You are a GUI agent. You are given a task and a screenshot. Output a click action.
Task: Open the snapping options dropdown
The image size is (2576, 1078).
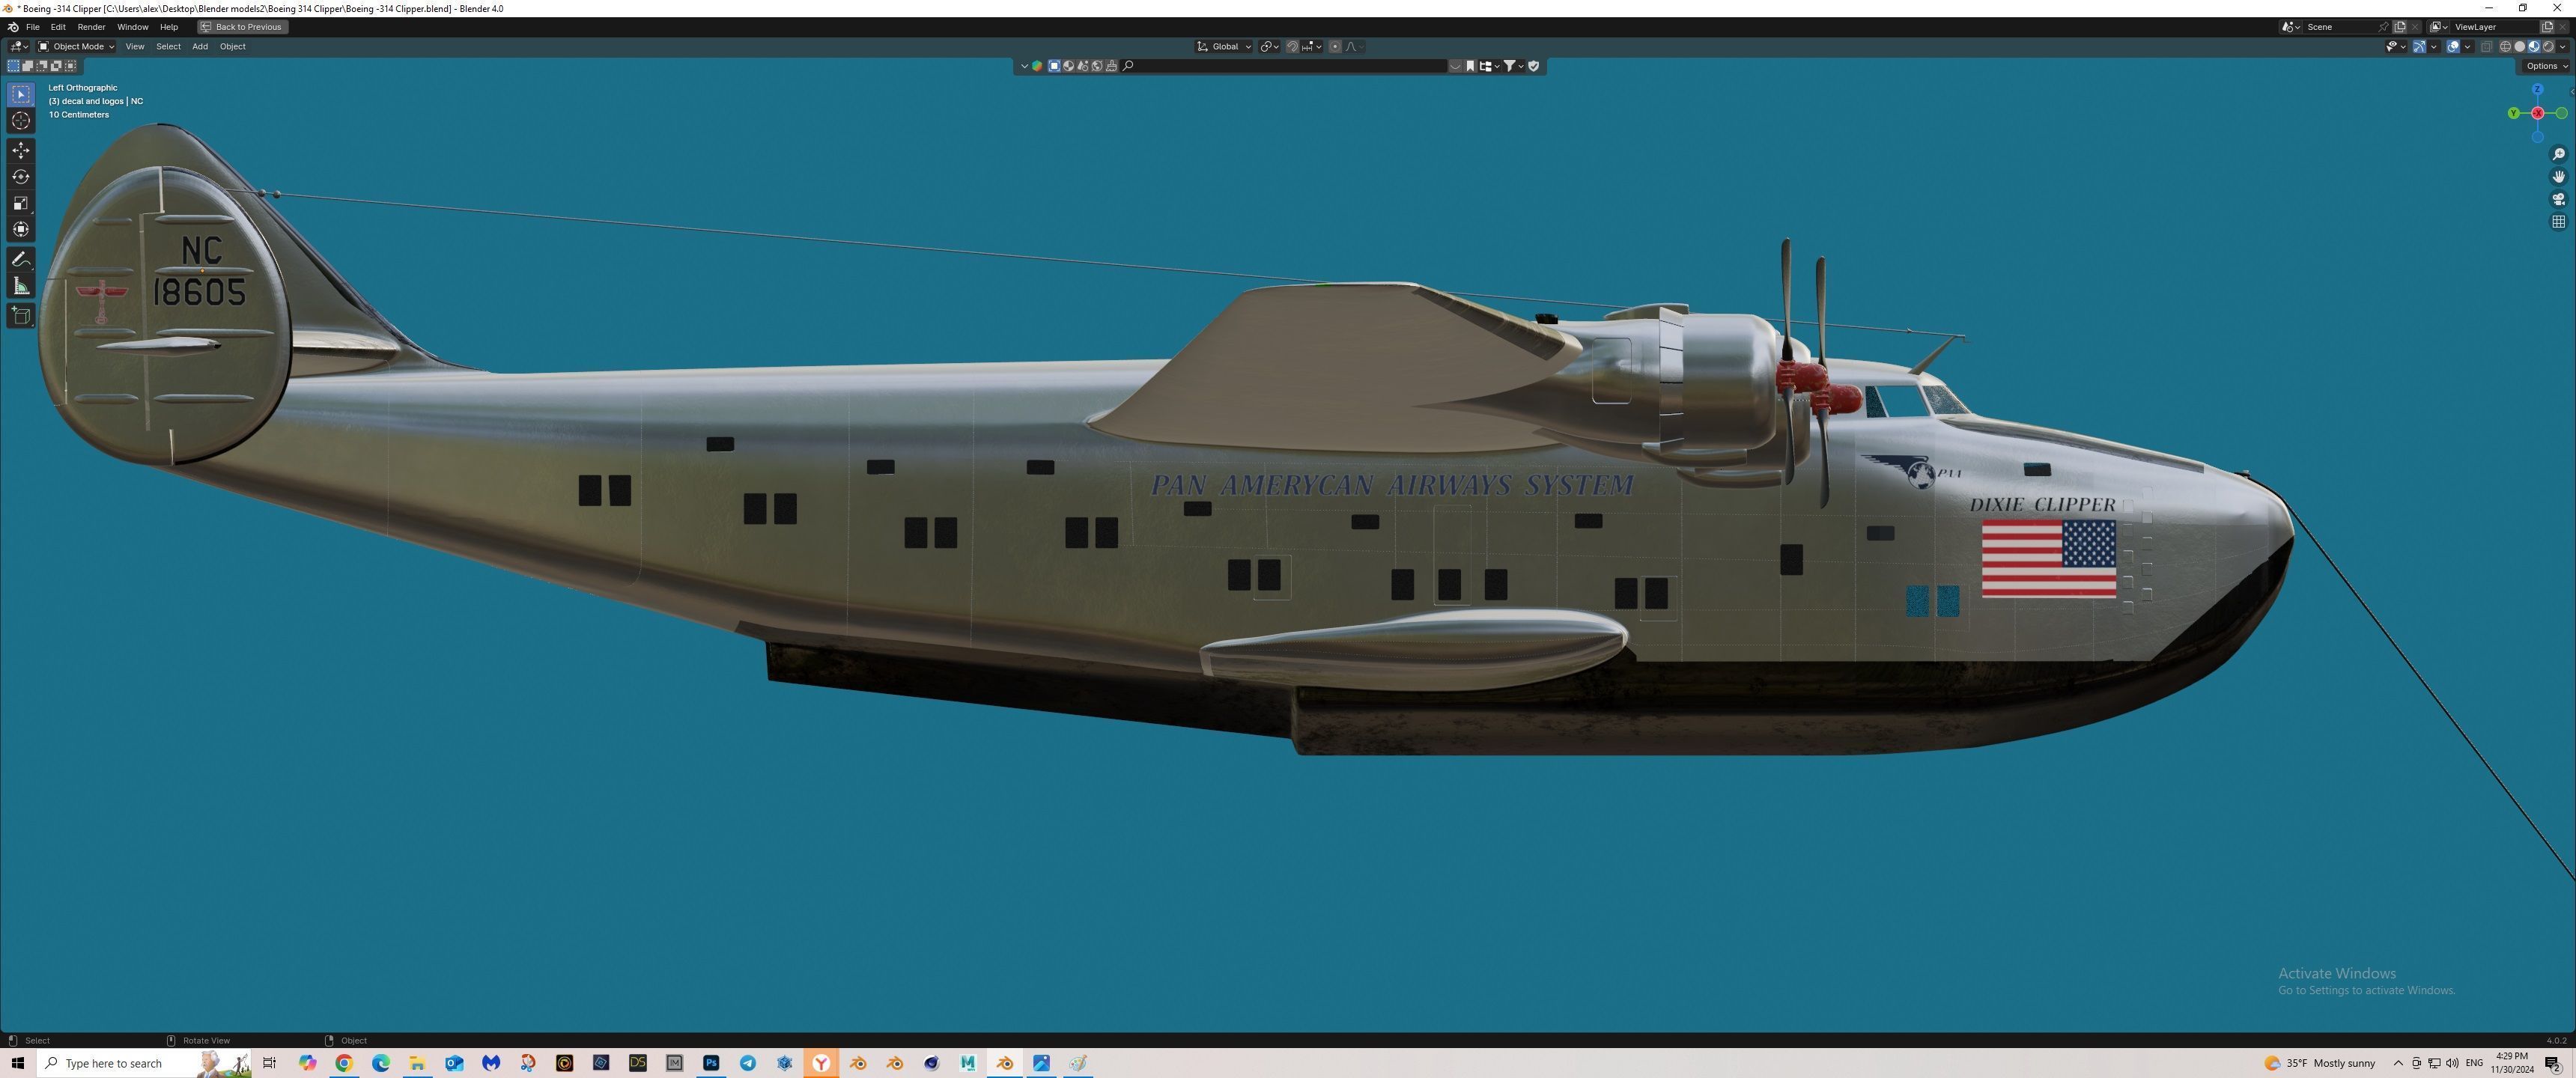[1312, 46]
